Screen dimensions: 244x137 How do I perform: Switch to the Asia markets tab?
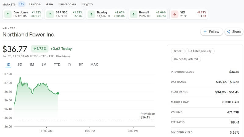49,4
